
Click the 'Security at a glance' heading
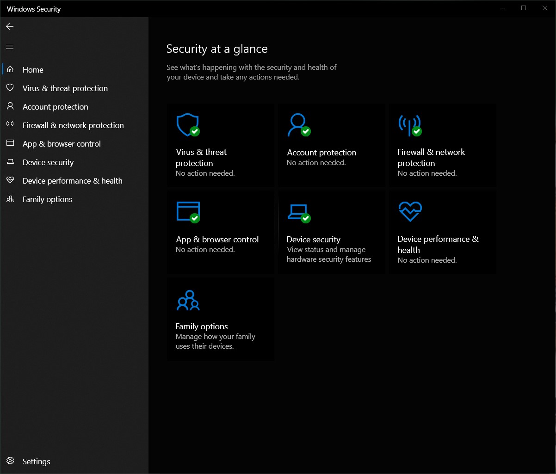click(217, 49)
